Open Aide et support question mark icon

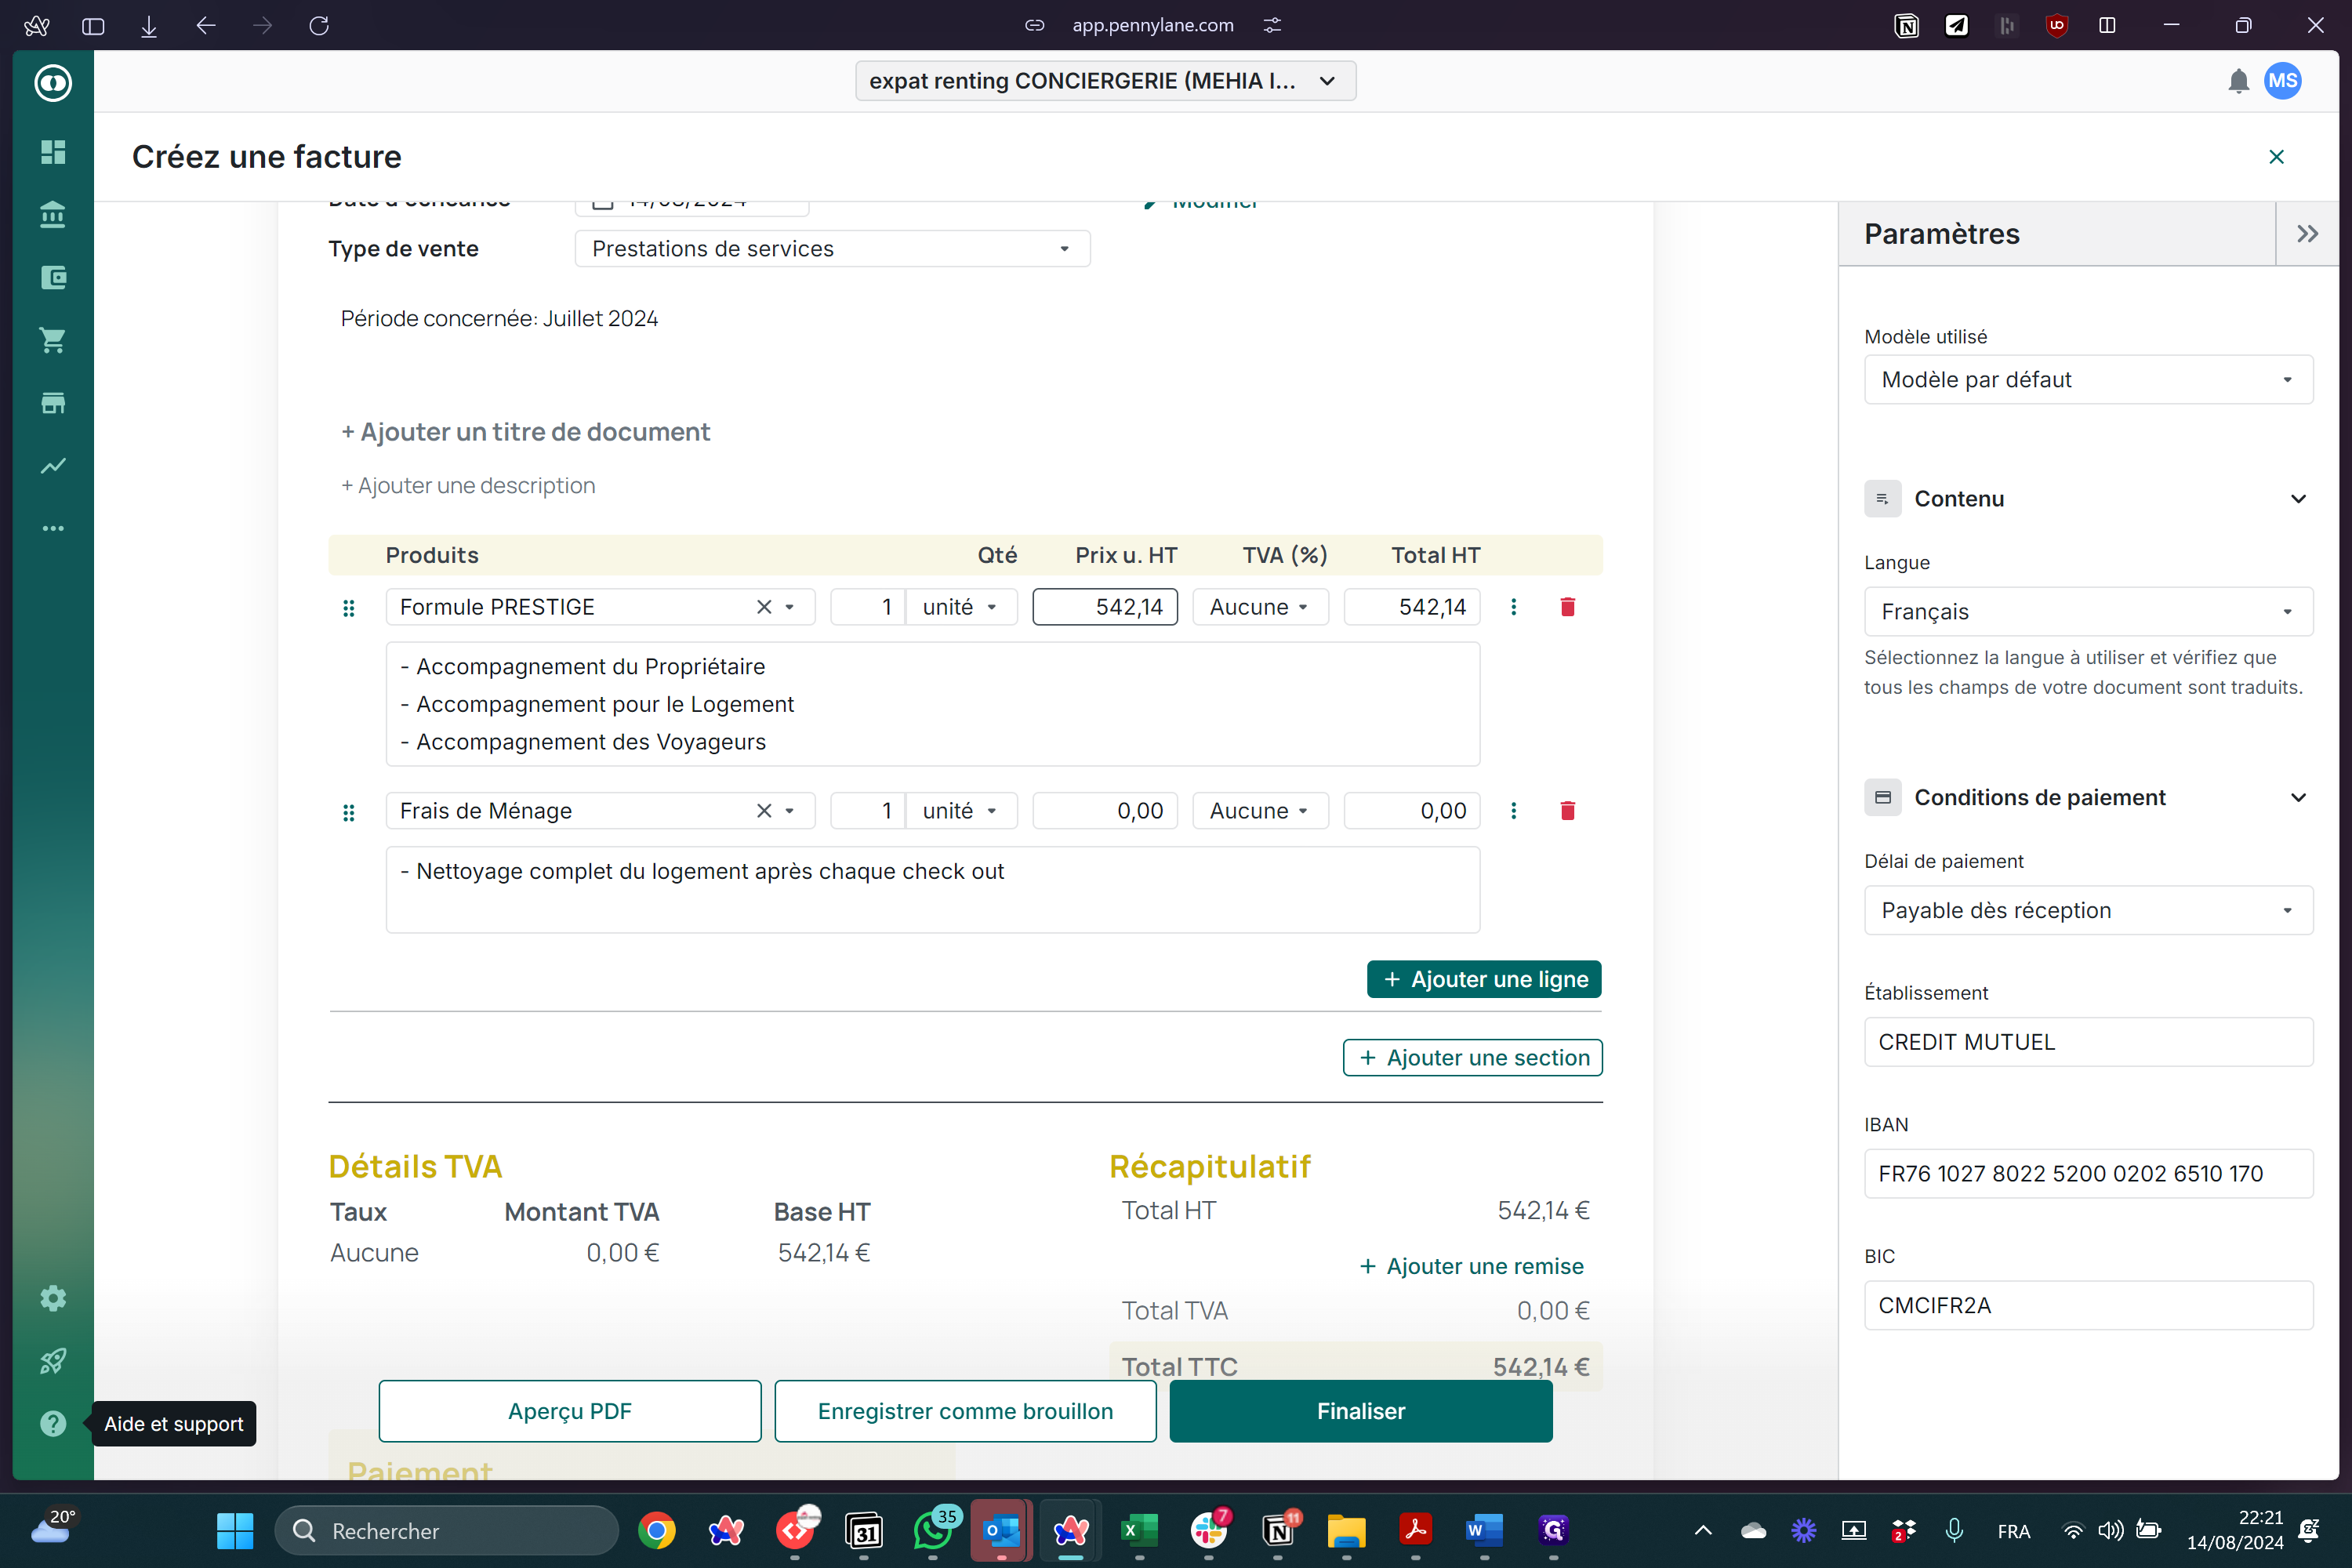[x=53, y=1424]
